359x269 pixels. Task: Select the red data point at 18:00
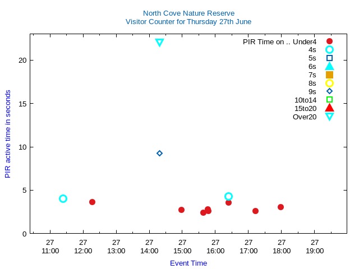280,207
